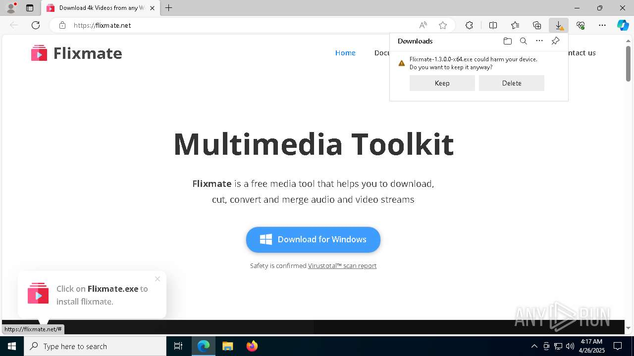Open the browser profile icon
Screen dimensions: 634x356
click(x=11, y=8)
